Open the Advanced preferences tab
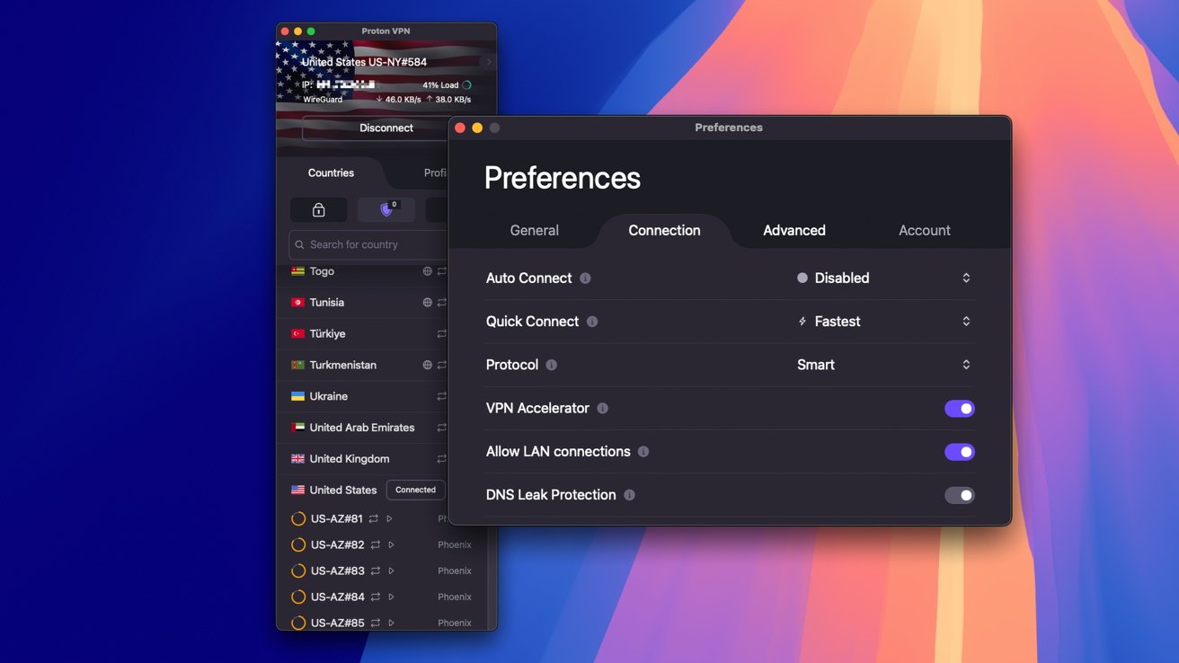Image resolution: width=1179 pixels, height=663 pixels. 794,231
